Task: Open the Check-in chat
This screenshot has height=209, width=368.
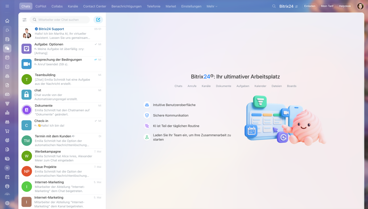Action: 62,125
